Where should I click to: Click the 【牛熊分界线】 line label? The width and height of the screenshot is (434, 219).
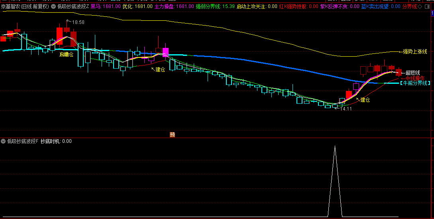[414, 83]
